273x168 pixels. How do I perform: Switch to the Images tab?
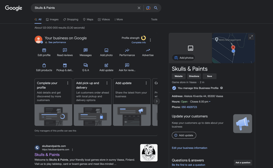tap(52, 19)
